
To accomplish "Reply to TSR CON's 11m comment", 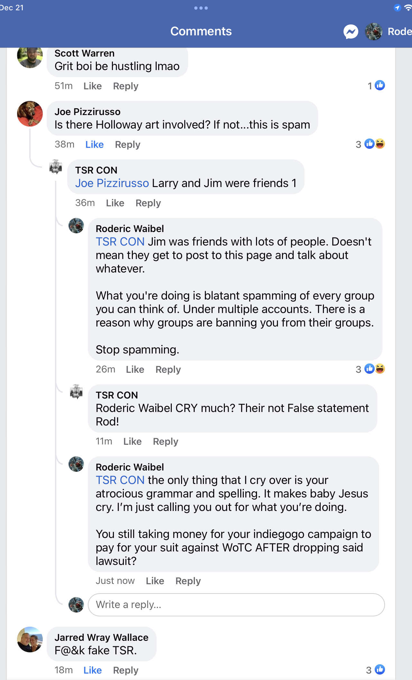I will [x=165, y=442].
